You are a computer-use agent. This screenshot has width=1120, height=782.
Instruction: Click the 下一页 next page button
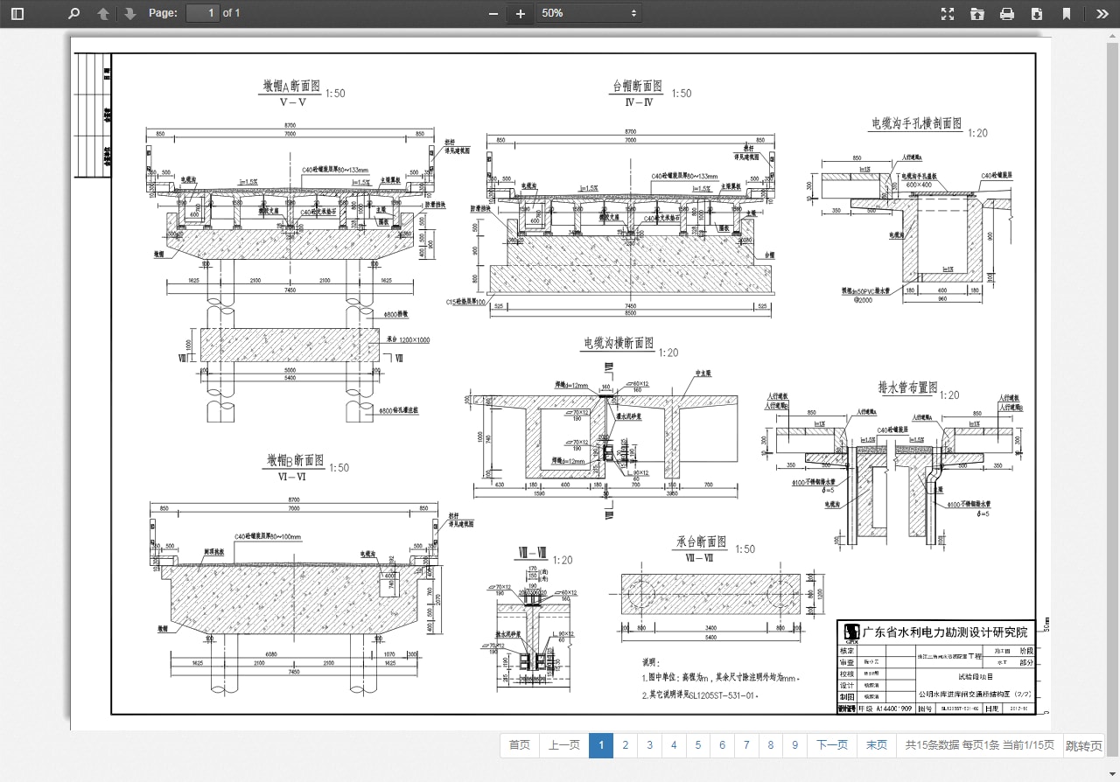[x=832, y=745]
